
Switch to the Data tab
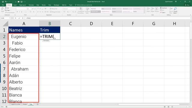[x=38, y=5]
